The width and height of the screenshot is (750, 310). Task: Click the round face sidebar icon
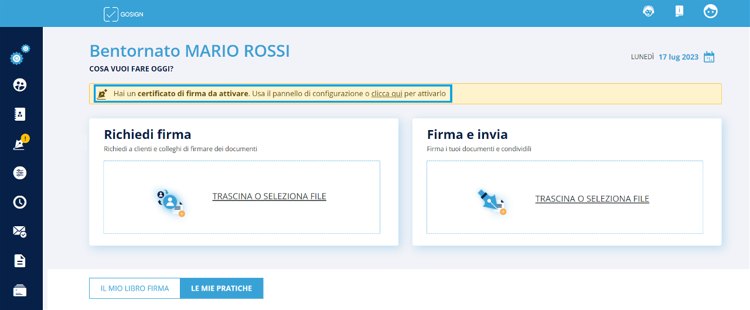pyautogui.click(x=20, y=85)
